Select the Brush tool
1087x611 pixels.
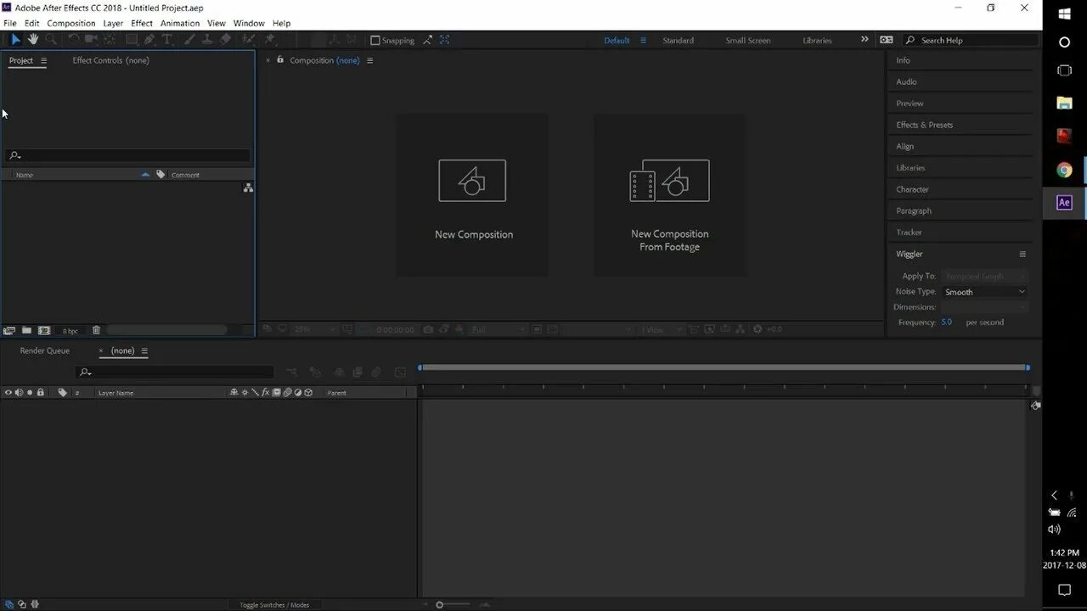tap(190, 39)
